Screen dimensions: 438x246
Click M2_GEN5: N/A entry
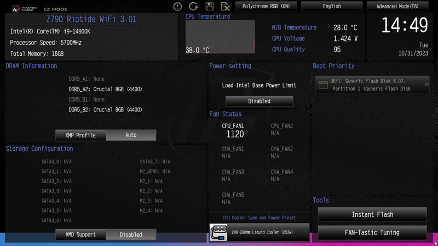click(155, 171)
